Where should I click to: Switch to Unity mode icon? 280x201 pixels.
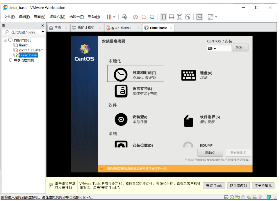[x=188, y=17]
